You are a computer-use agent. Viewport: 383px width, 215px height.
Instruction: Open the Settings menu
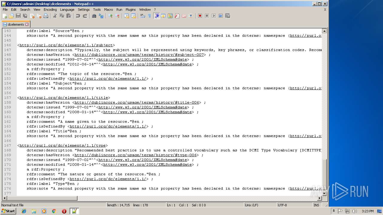tap(83, 10)
